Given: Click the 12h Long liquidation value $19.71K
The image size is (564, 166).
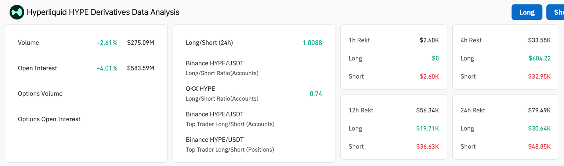Looking at the screenshot, I should 427,128.
